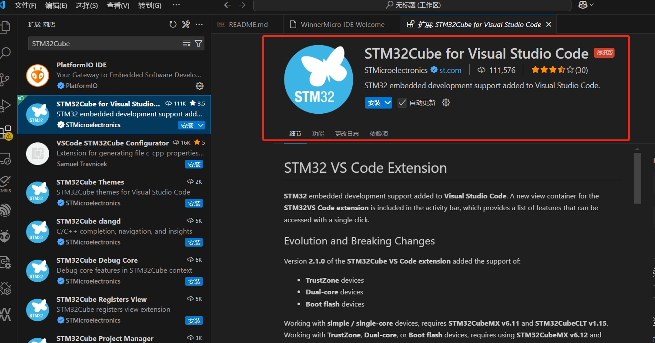Click the filter funnel icon in search box

coord(198,43)
